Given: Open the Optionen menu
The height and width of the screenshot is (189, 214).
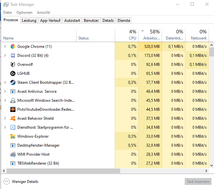Looking at the screenshot, I should pos(24,13).
